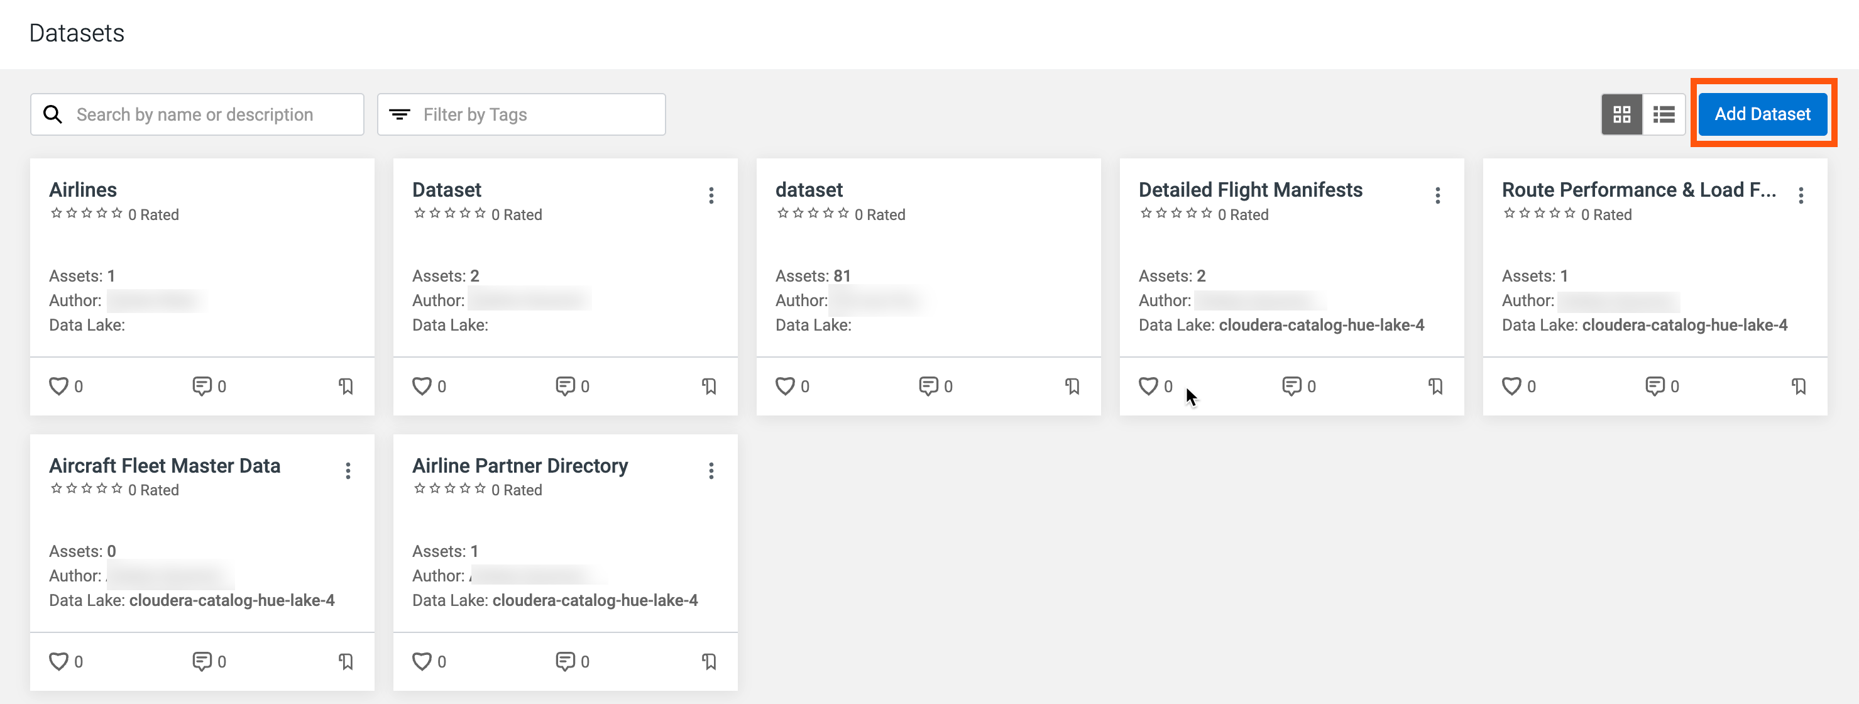The height and width of the screenshot is (704, 1859).
Task: Switch to grid view layout
Action: (x=1621, y=114)
